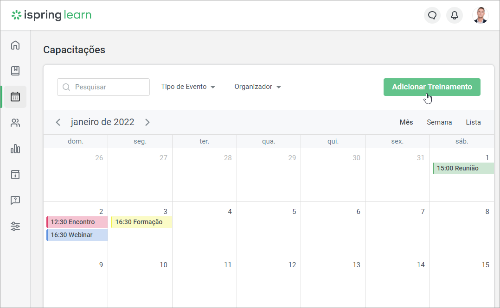Open the 15:00 Reunião event
The height and width of the screenshot is (308, 500).
tap(463, 168)
